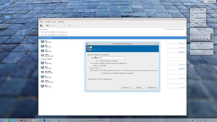Click the Открыть toolbar button
217x122 pixels.
[51, 26]
